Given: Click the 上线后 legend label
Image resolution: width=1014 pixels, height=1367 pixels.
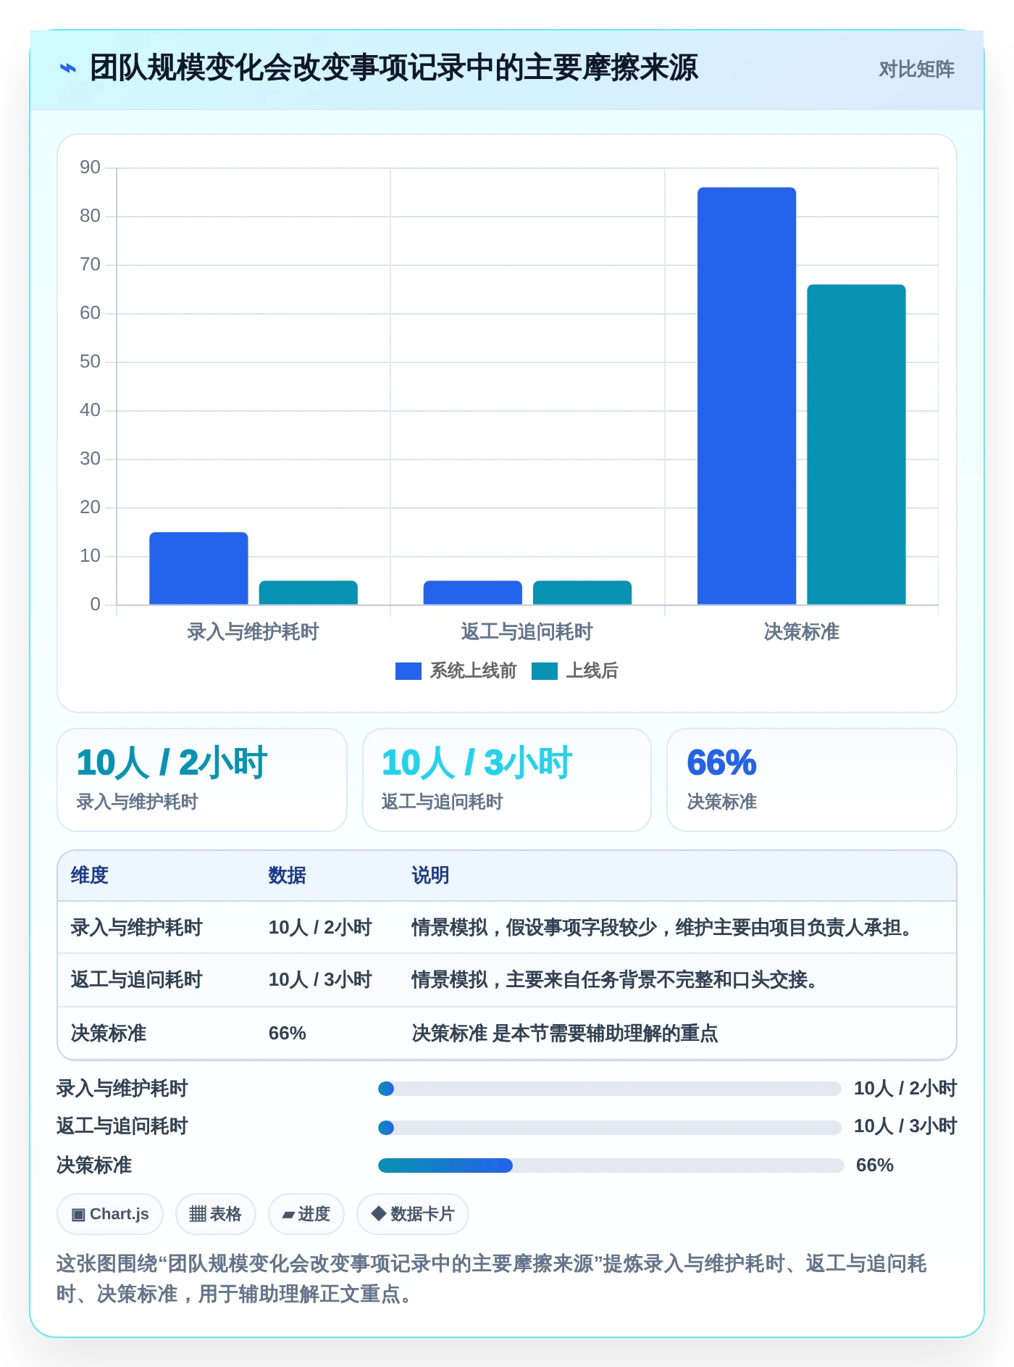Looking at the screenshot, I should click(x=592, y=671).
